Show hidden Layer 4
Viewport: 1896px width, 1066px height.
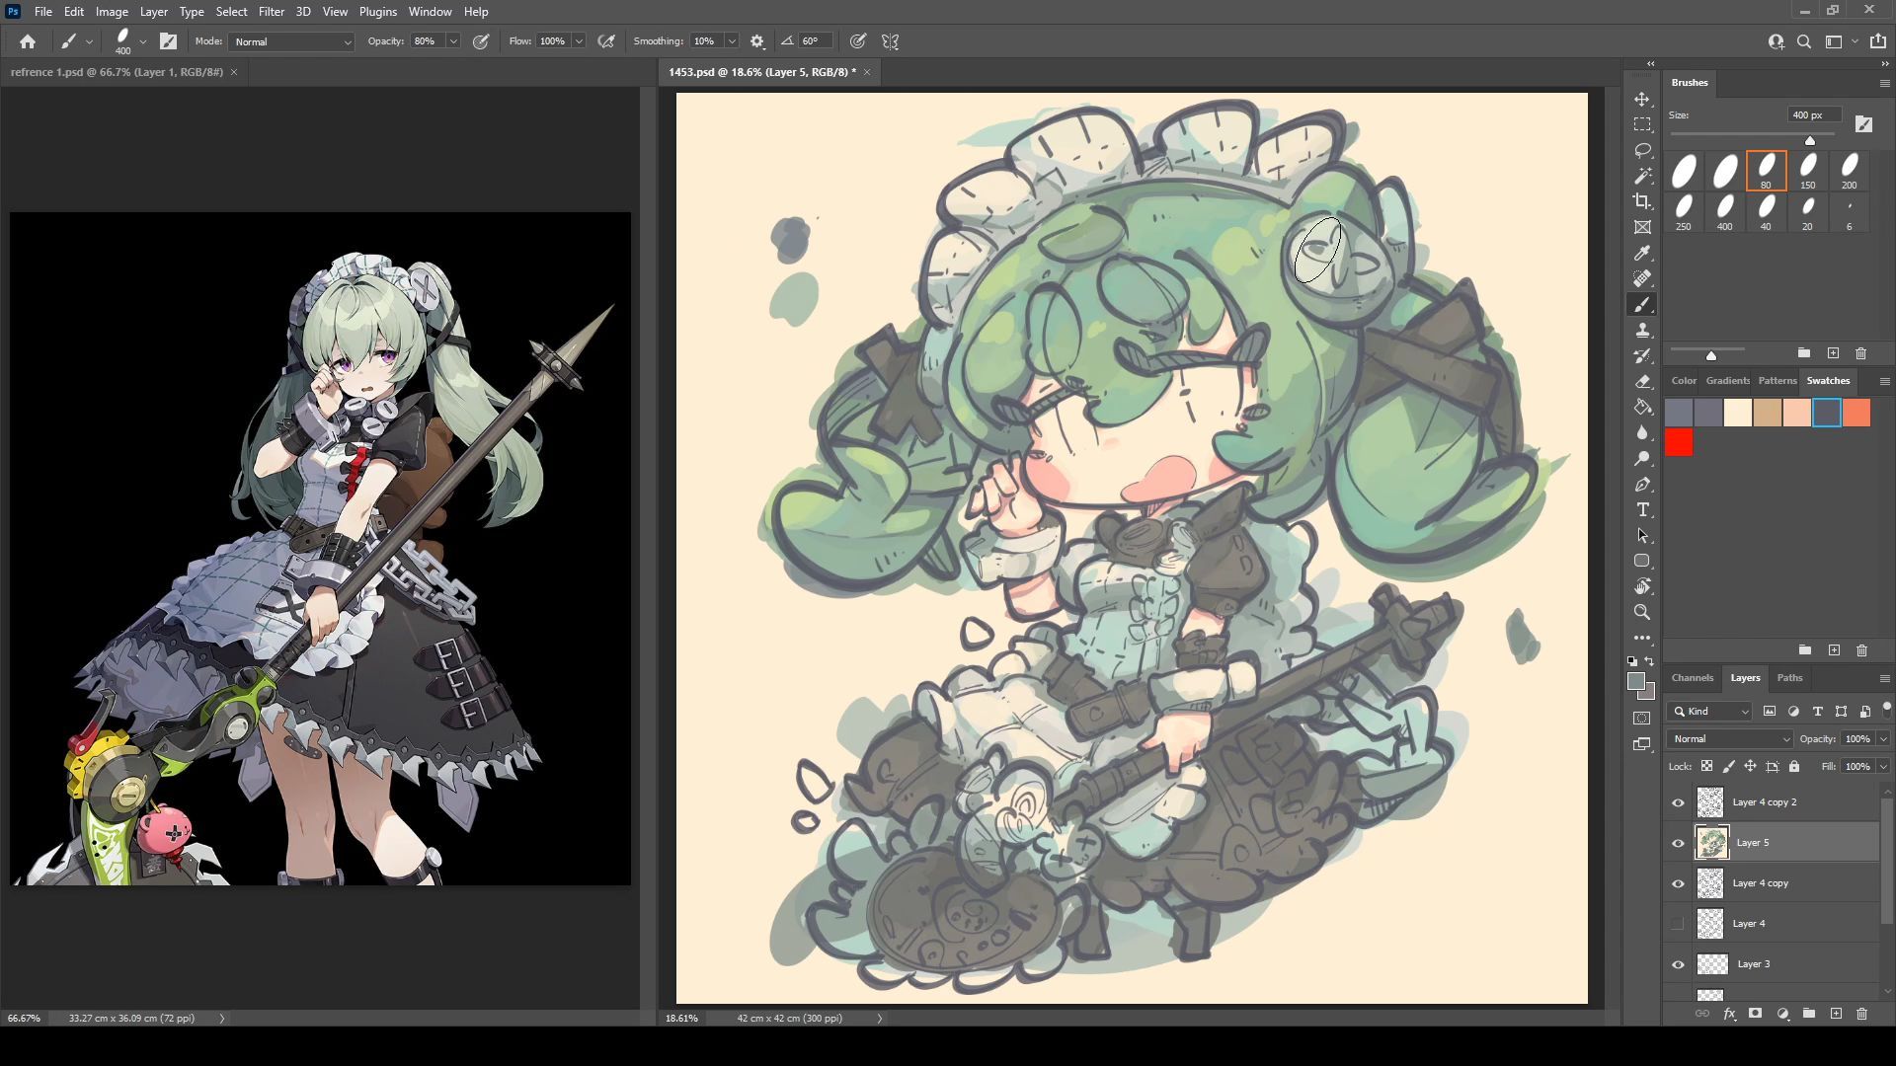coord(1678,924)
